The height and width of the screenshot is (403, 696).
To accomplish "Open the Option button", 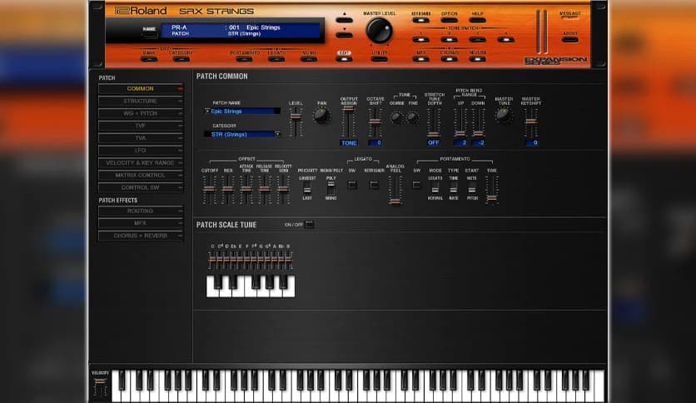I will tap(449, 20).
